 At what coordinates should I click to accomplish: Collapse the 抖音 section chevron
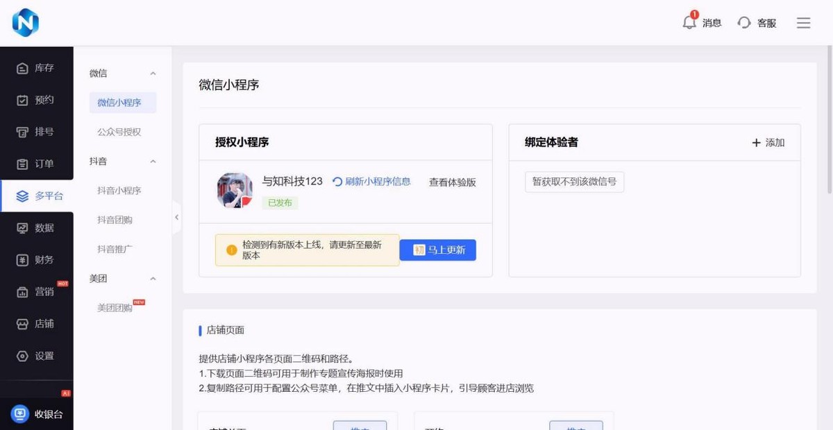click(154, 162)
